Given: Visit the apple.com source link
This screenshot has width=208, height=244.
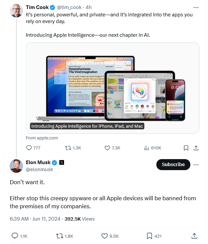Looking at the screenshot, I should click(x=42, y=138).
